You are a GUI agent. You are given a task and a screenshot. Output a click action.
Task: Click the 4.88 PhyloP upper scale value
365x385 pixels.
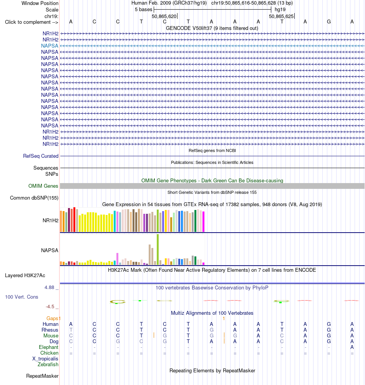click(50, 288)
